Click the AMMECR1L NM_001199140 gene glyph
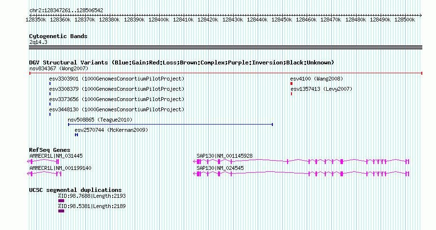 coord(44,174)
